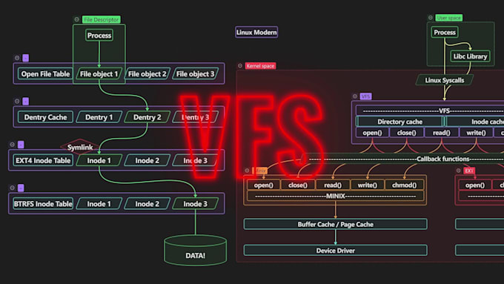The image size is (504, 284).
Task: Select the Libc Library node
Action: click(x=470, y=56)
